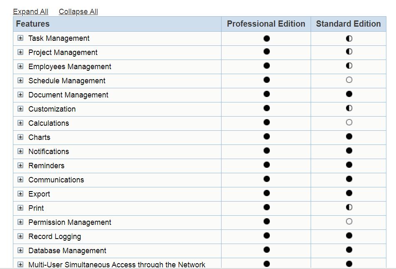The height and width of the screenshot is (269, 396).
Task: Click the Professional Edition column header
Action: [266, 24]
